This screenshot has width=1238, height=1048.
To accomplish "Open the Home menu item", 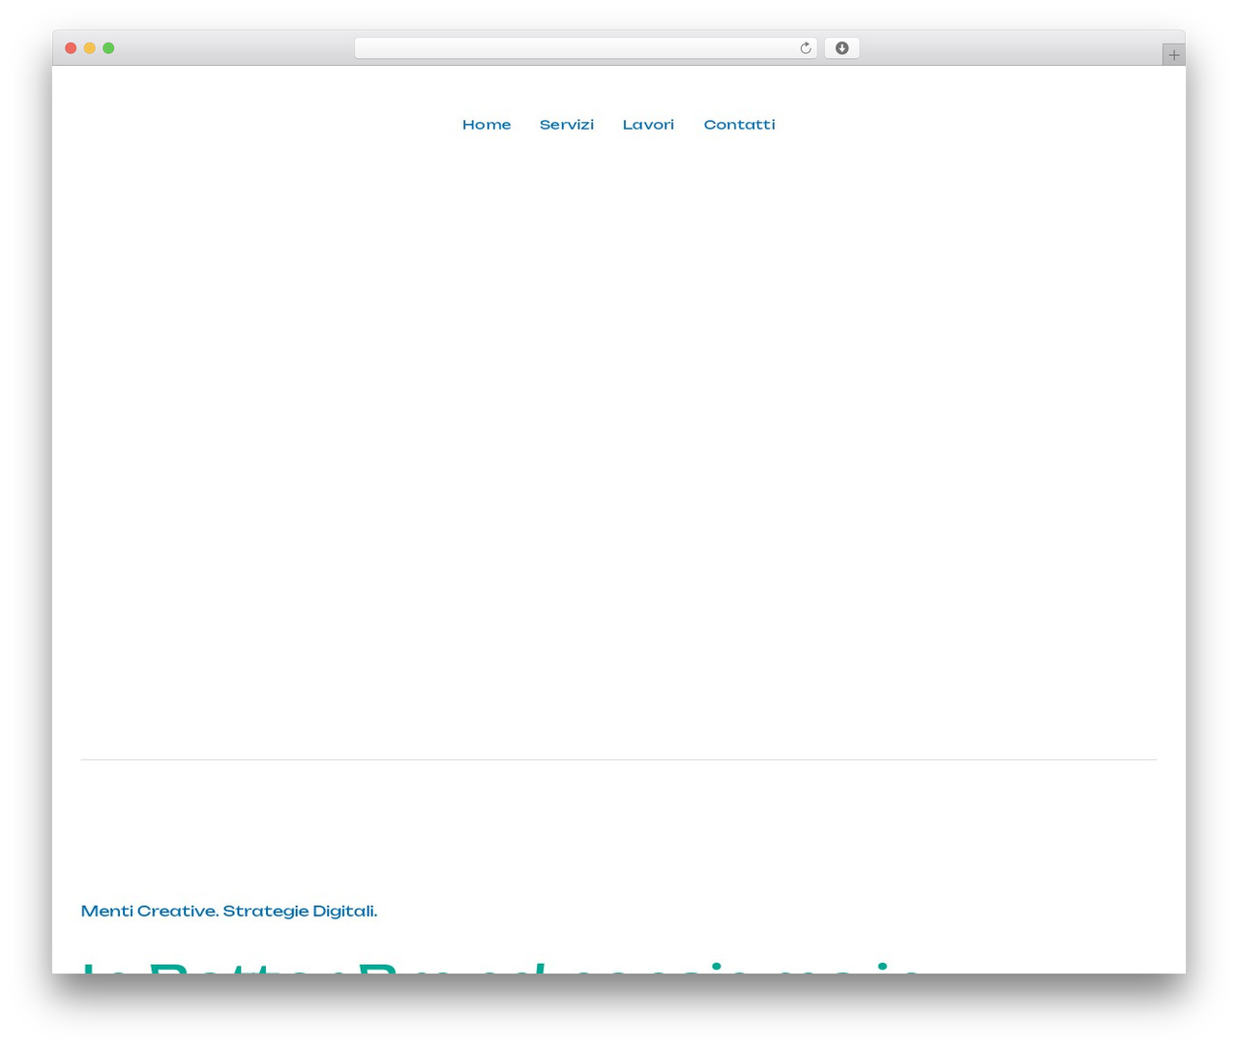I will [x=486, y=125].
